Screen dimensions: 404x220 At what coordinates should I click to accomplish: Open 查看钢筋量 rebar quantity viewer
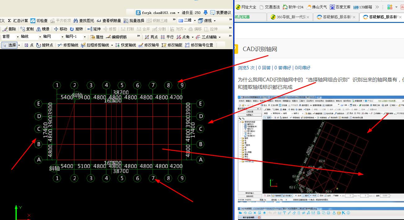(x=109, y=21)
